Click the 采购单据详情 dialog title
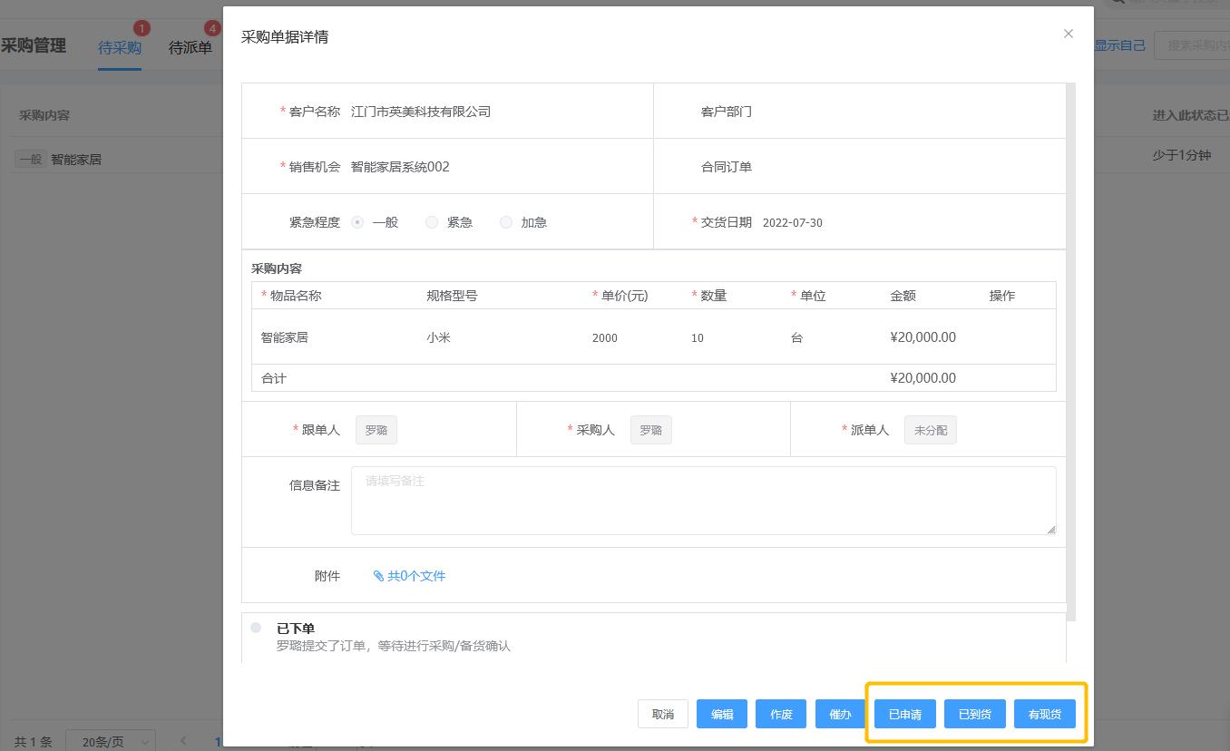This screenshot has height=751, width=1230. point(285,37)
